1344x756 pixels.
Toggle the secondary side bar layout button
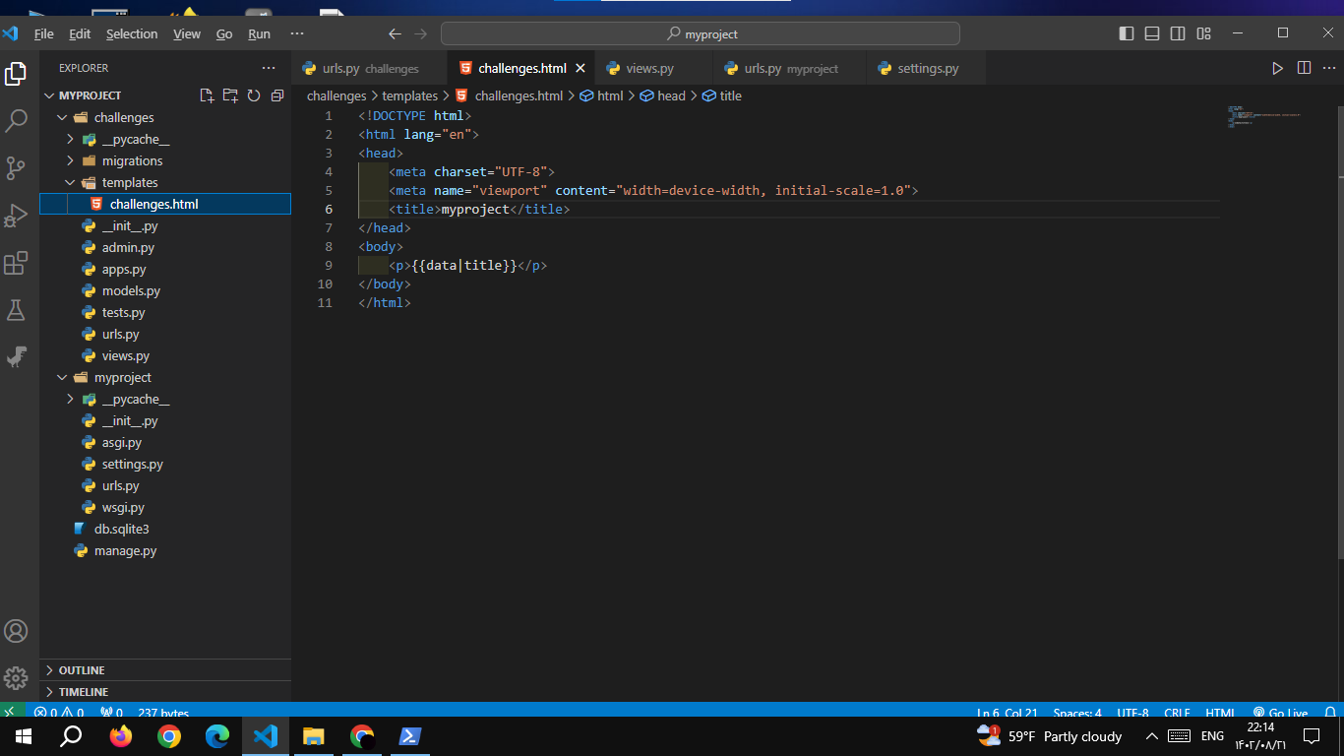coord(1178,33)
